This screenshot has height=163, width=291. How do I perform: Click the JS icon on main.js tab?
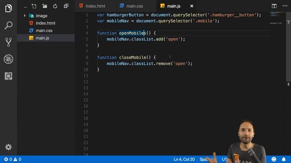click(x=162, y=6)
